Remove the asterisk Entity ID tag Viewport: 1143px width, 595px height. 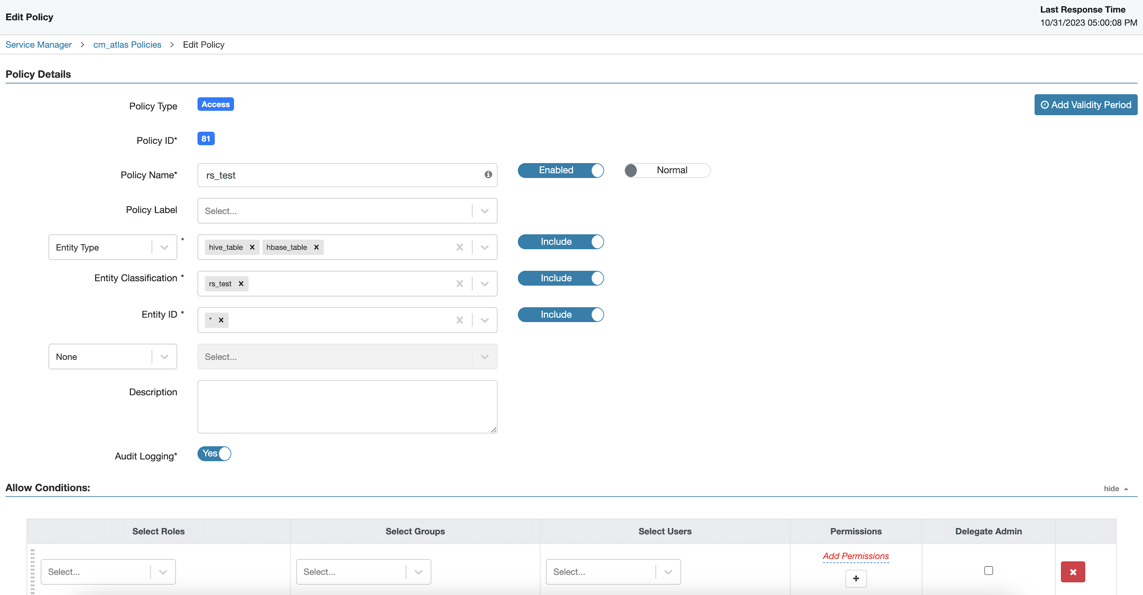(x=221, y=320)
